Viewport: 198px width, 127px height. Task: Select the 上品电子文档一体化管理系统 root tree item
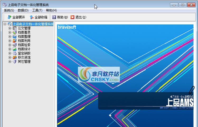[x=33, y=24]
